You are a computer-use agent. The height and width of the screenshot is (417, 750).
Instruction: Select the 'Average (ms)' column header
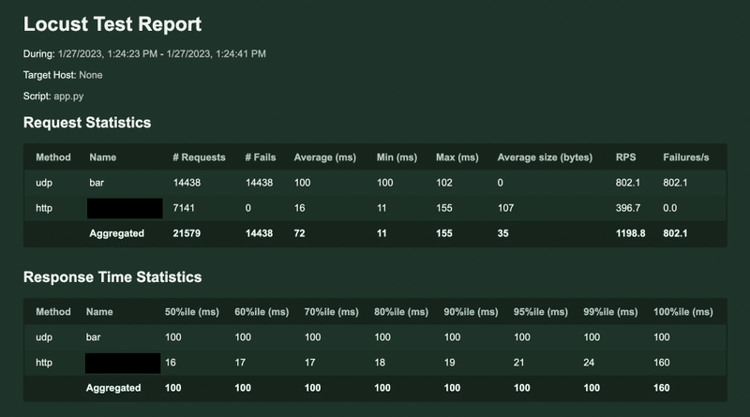(x=324, y=157)
